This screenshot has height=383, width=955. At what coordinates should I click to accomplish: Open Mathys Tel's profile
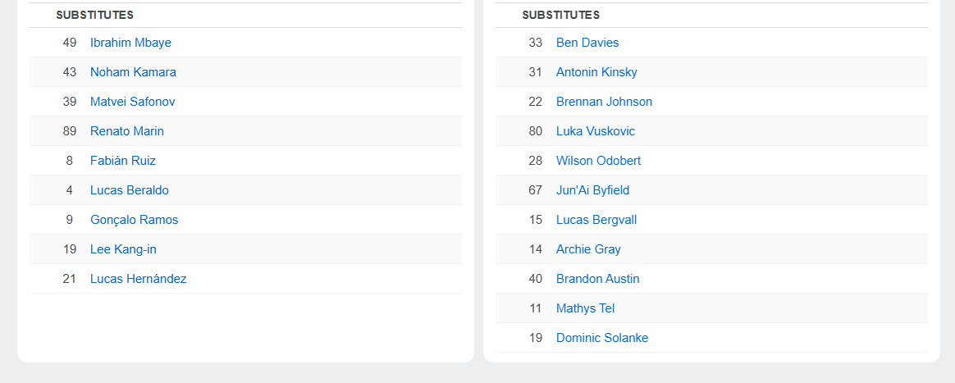click(x=585, y=308)
